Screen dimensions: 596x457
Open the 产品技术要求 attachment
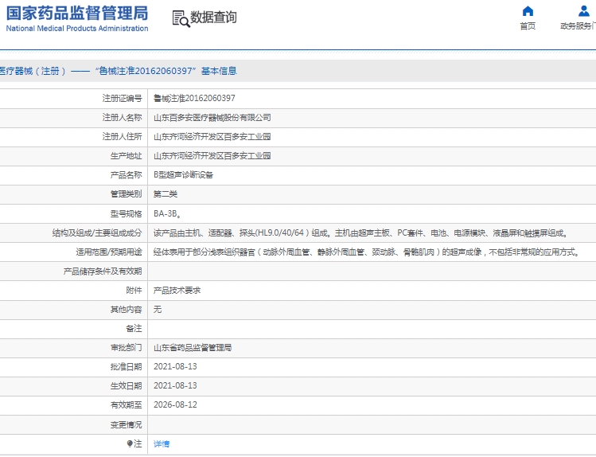click(x=177, y=291)
